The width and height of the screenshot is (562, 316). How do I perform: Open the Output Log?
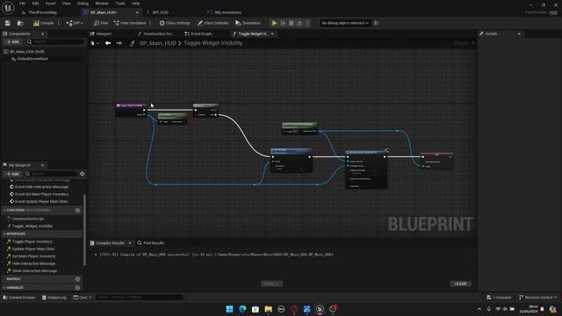54,298
